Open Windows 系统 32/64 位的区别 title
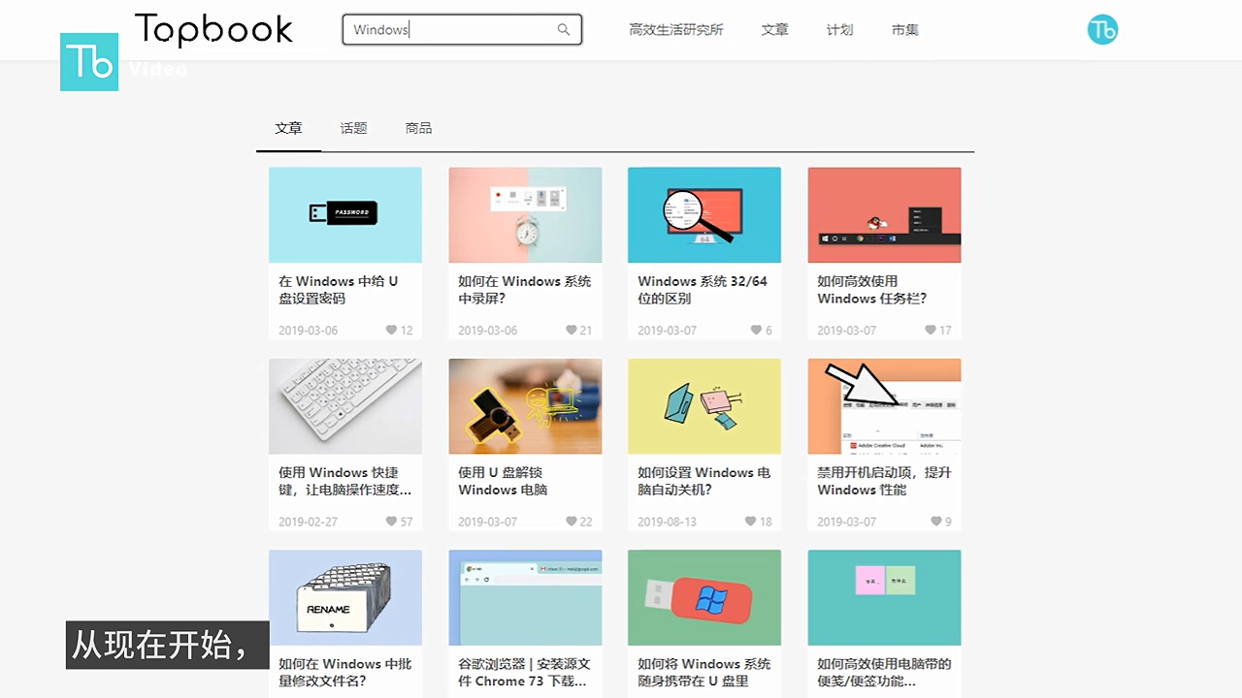Screen dimensions: 1242x698 (x=703, y=290)
